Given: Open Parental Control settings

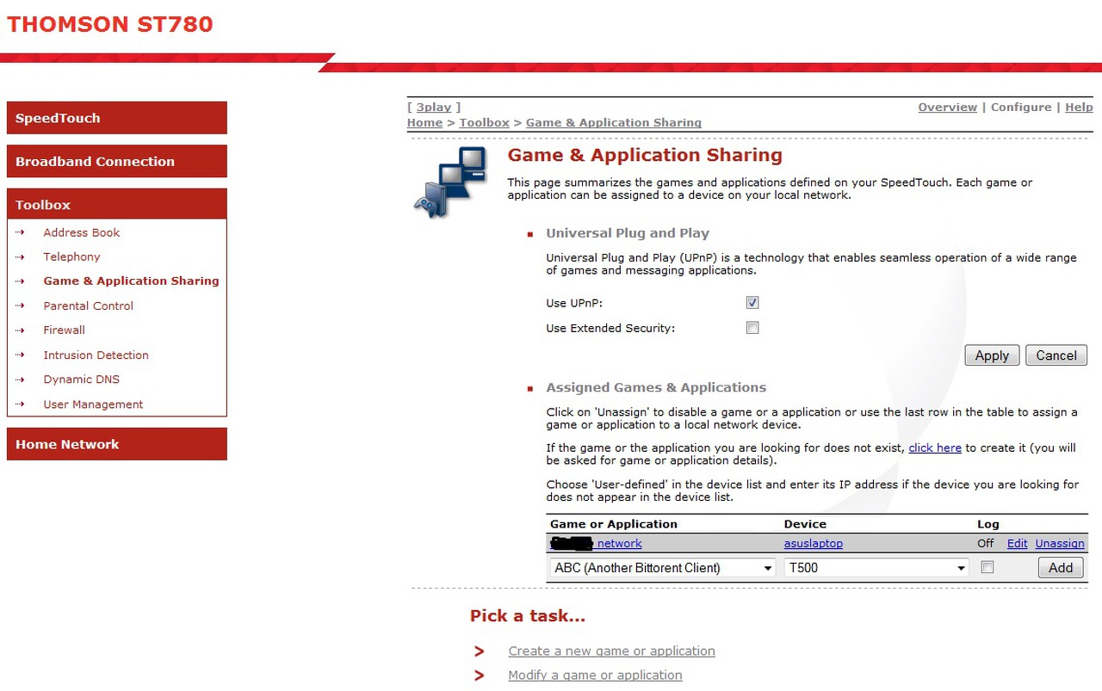Looking at the screenshot, I should click(89, 305).
